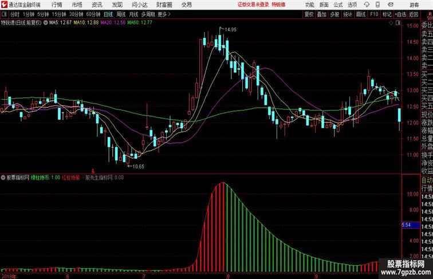Switch to 1分钟 chart period
The height and width of the screenshot is (279, 433).
click(29, 14)
